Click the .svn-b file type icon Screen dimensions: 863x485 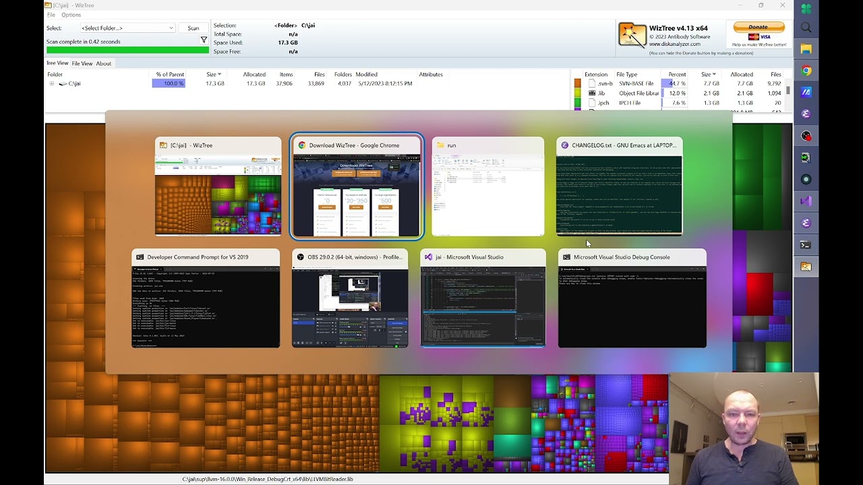592,84
